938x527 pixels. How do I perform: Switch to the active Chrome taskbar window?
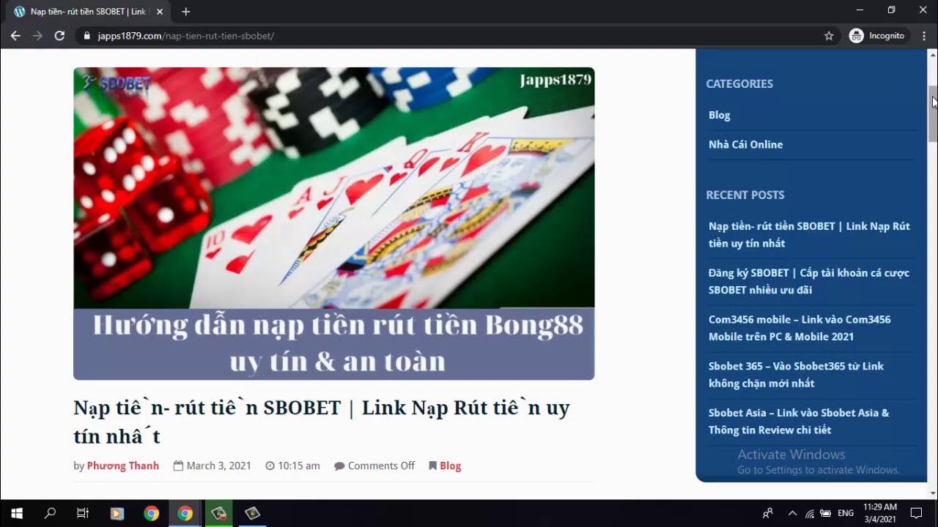[185, 513]
